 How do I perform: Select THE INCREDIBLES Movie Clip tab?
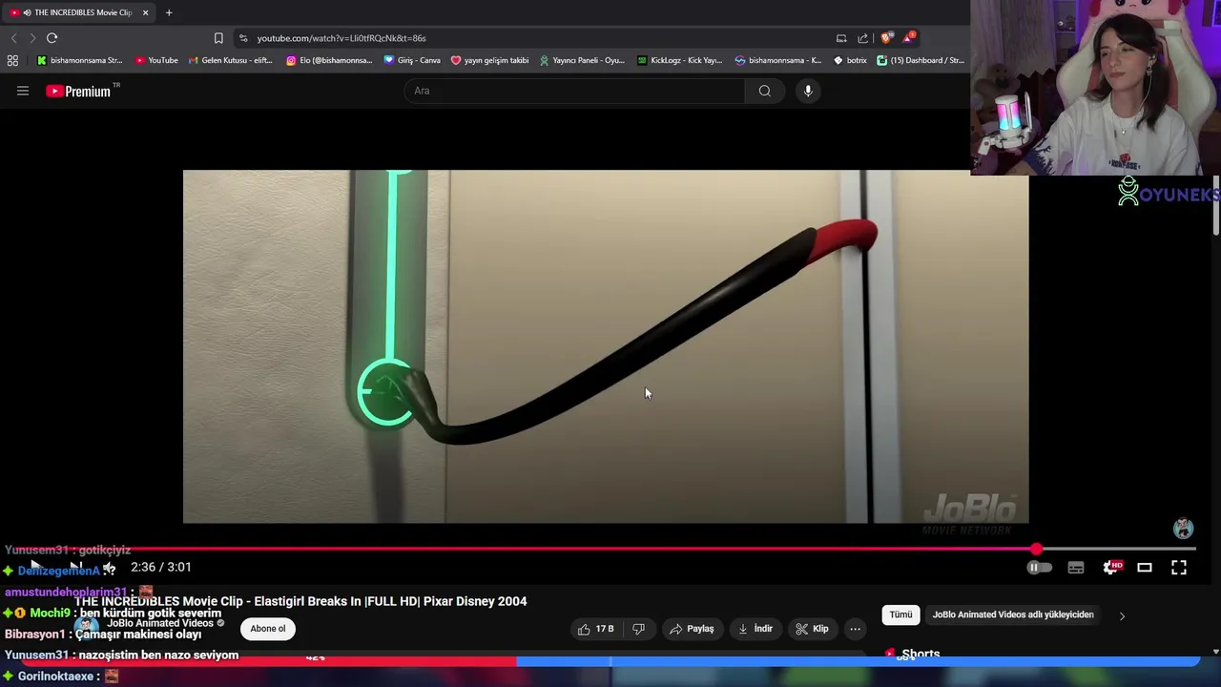coord(80,12)
